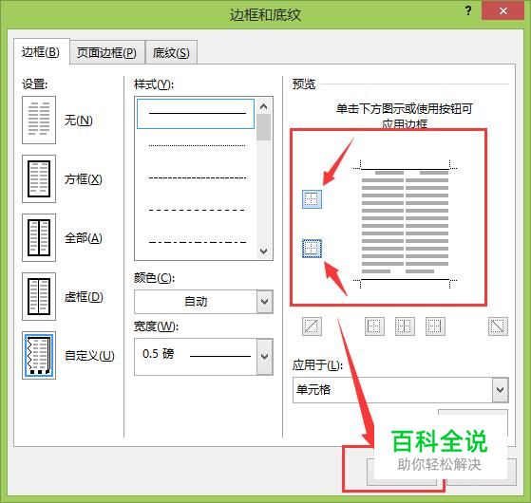Select the Grid (虚框) border setting icon
The image size is (531, 503).
[39, 297]
